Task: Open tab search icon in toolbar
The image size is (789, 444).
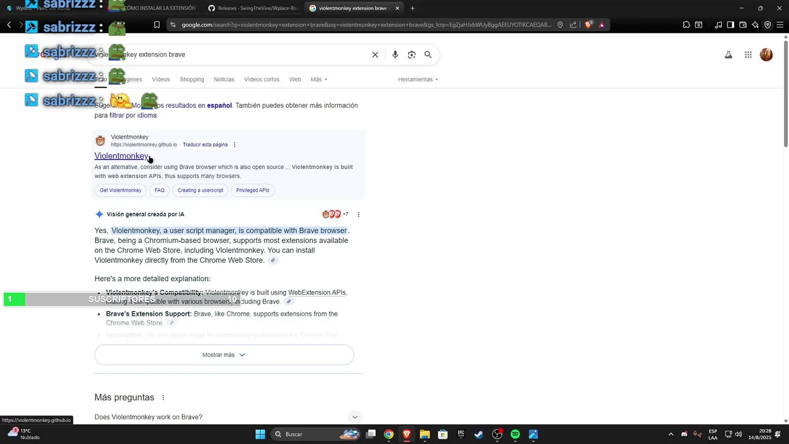Action: point(698,25)
